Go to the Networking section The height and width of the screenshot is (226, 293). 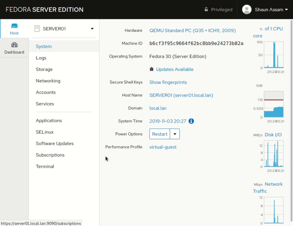click(x=48, y=81)
